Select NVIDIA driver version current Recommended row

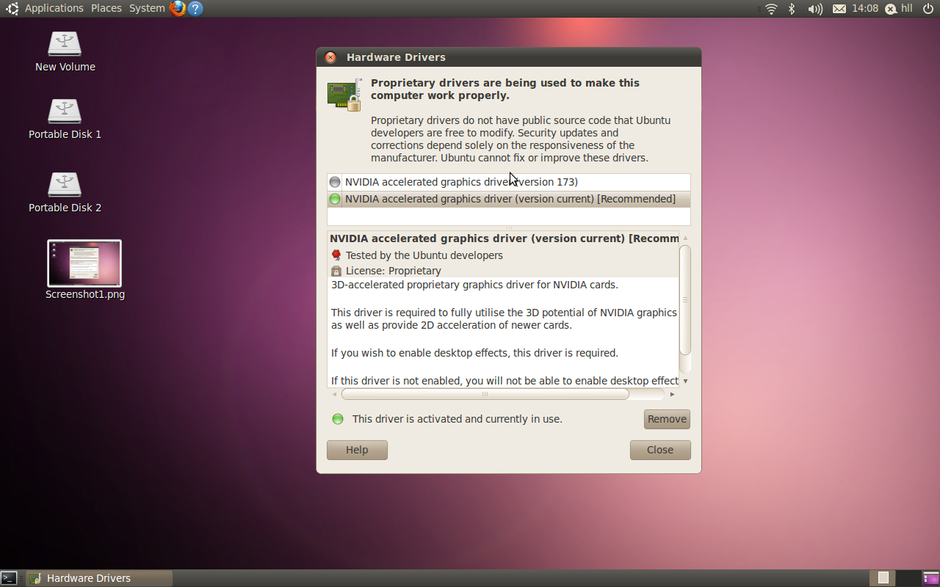pos(509,199)
